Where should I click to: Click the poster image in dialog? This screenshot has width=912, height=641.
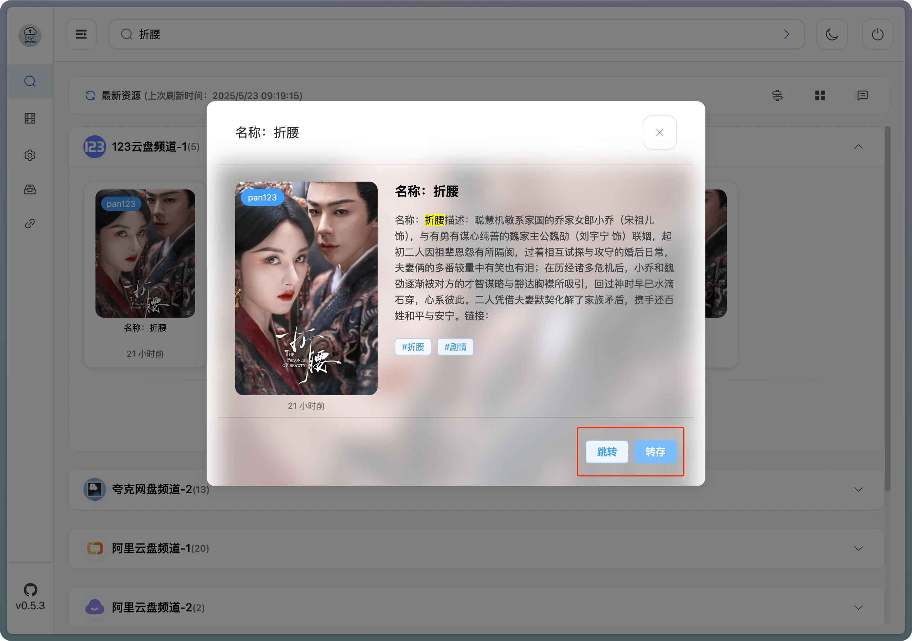pos(306,288)
